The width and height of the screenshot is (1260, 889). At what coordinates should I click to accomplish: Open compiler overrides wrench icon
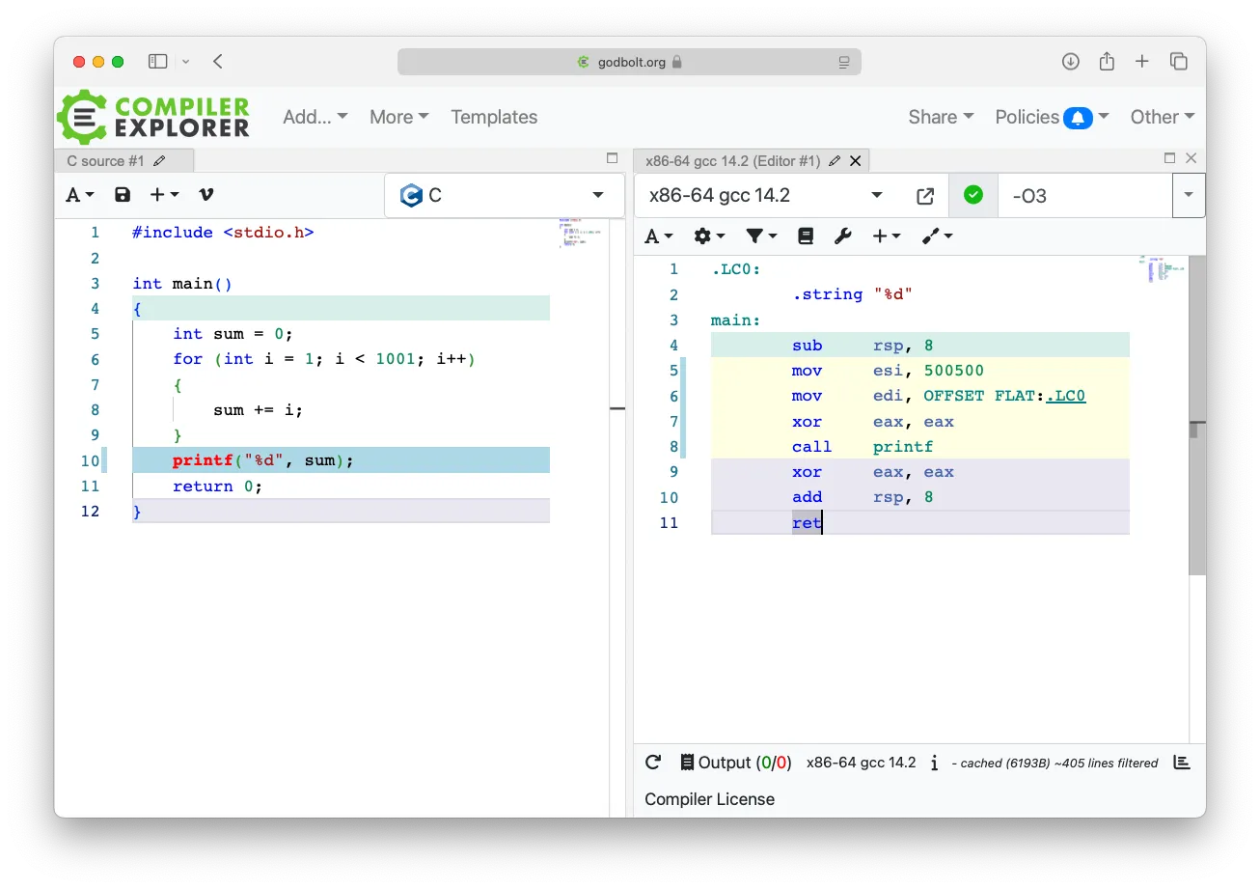pyautogui.click(x=843, y=236)
